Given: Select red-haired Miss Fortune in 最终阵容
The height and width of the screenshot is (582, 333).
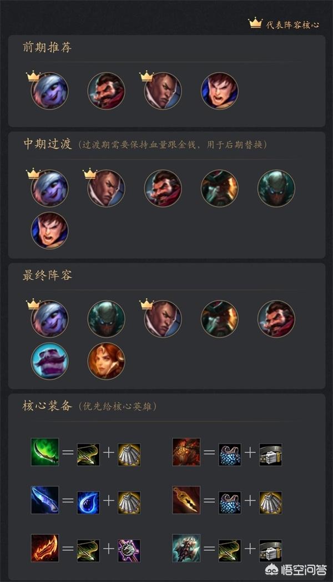Looking at the screenshot, I should click(106, 361).
